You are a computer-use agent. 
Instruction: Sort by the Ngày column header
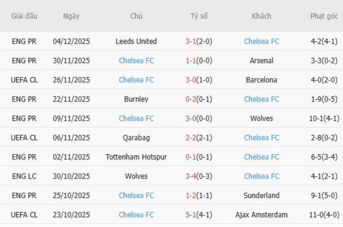pos(71,16)
